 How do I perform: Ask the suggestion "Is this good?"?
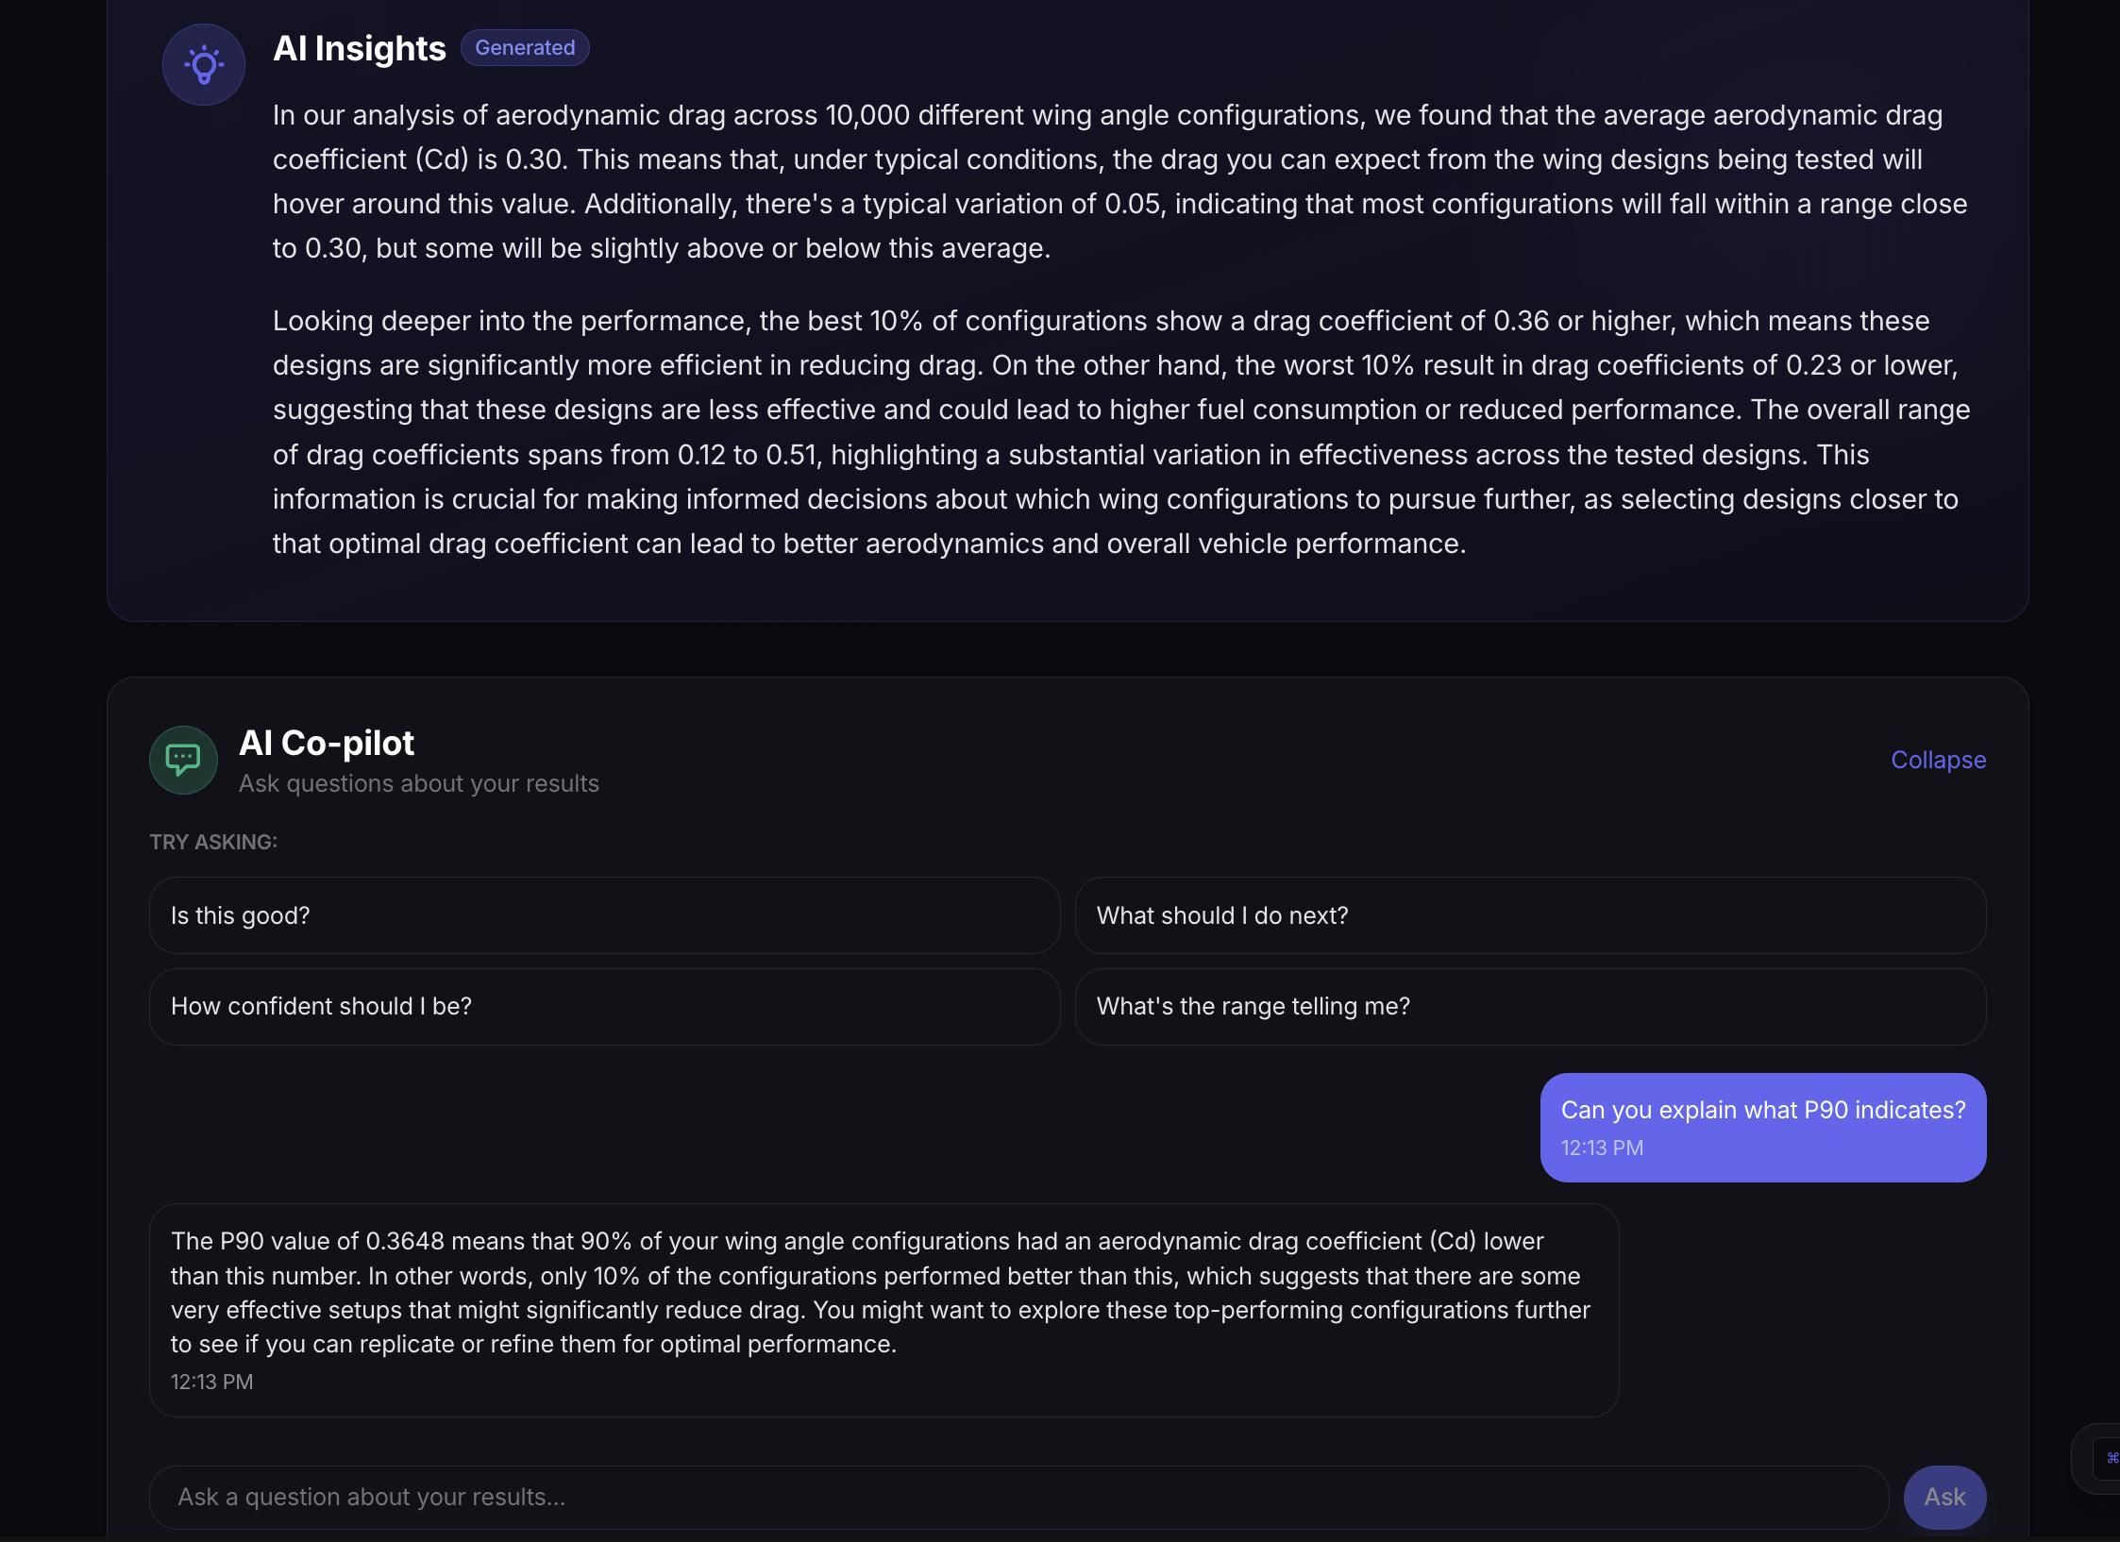tap(604, 915)
